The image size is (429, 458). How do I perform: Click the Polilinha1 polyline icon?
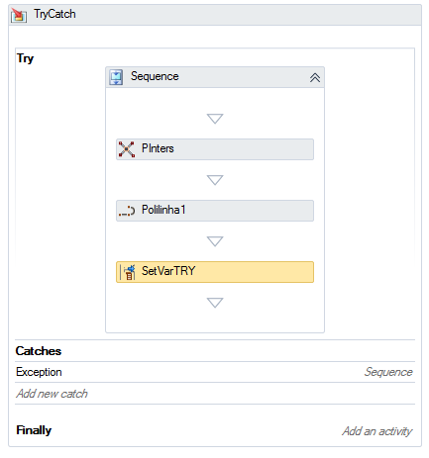pos(127,211)
